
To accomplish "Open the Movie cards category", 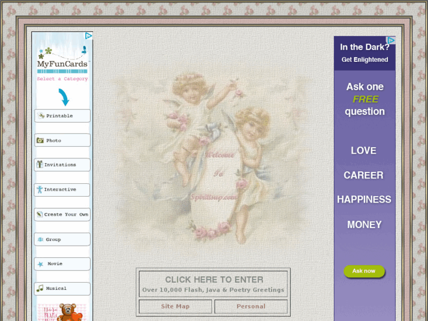I will [x=62, y=264].
